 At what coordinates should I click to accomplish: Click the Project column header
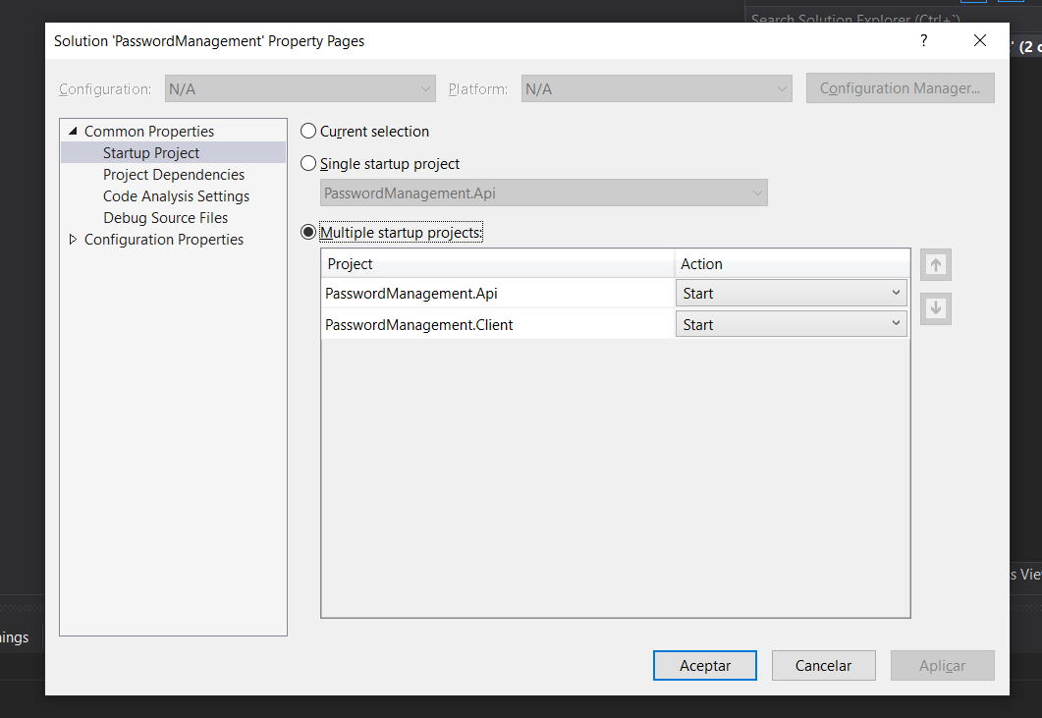coord(497,264)
